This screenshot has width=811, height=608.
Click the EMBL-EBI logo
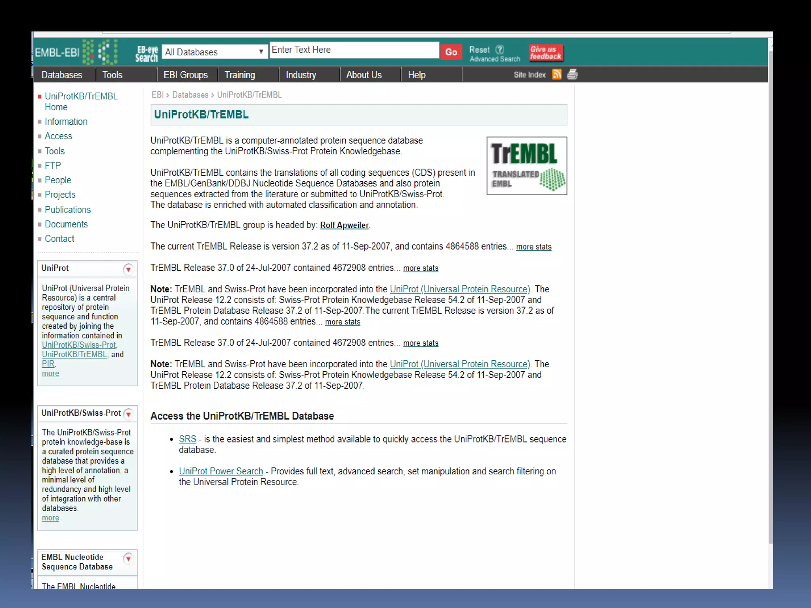(75, 52)
